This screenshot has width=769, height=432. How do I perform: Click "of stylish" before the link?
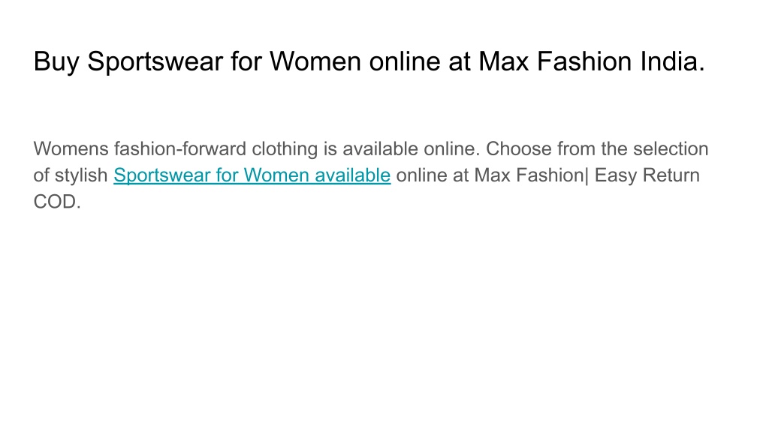pyautogui.click(x=71, y=175)
